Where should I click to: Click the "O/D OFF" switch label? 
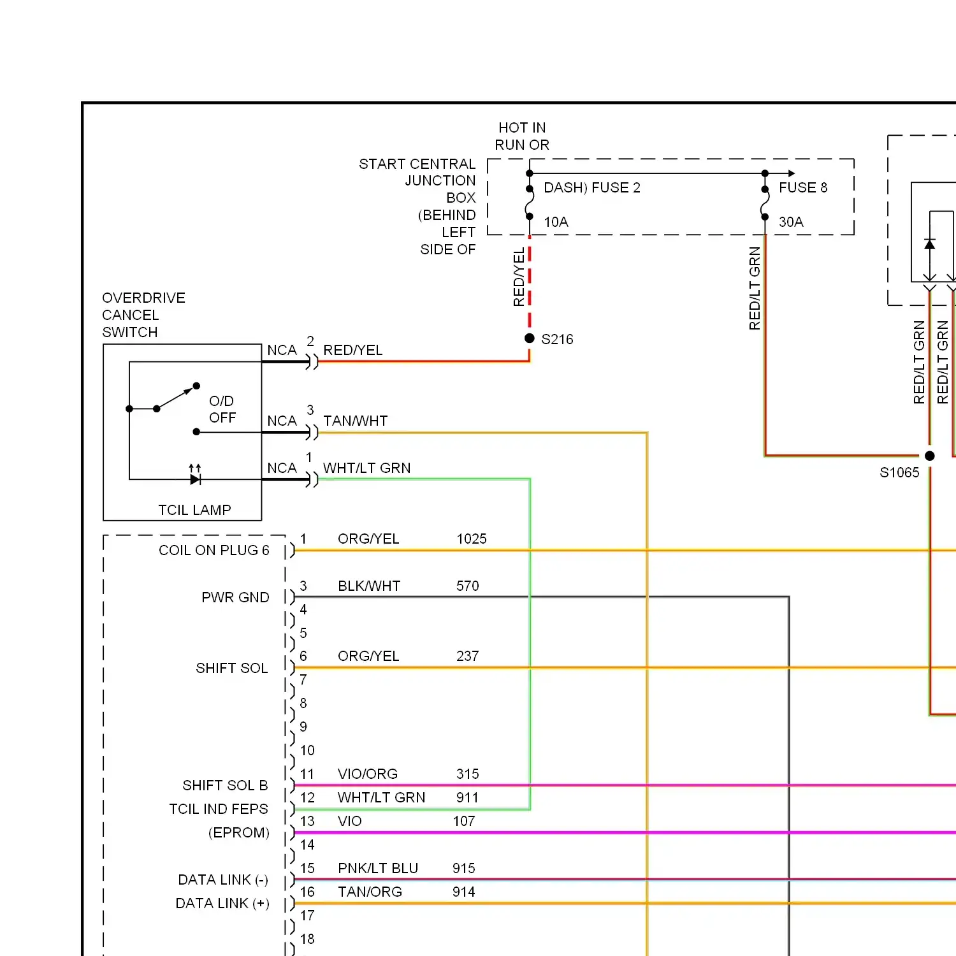pyautogui.click(x=222, y=409)
